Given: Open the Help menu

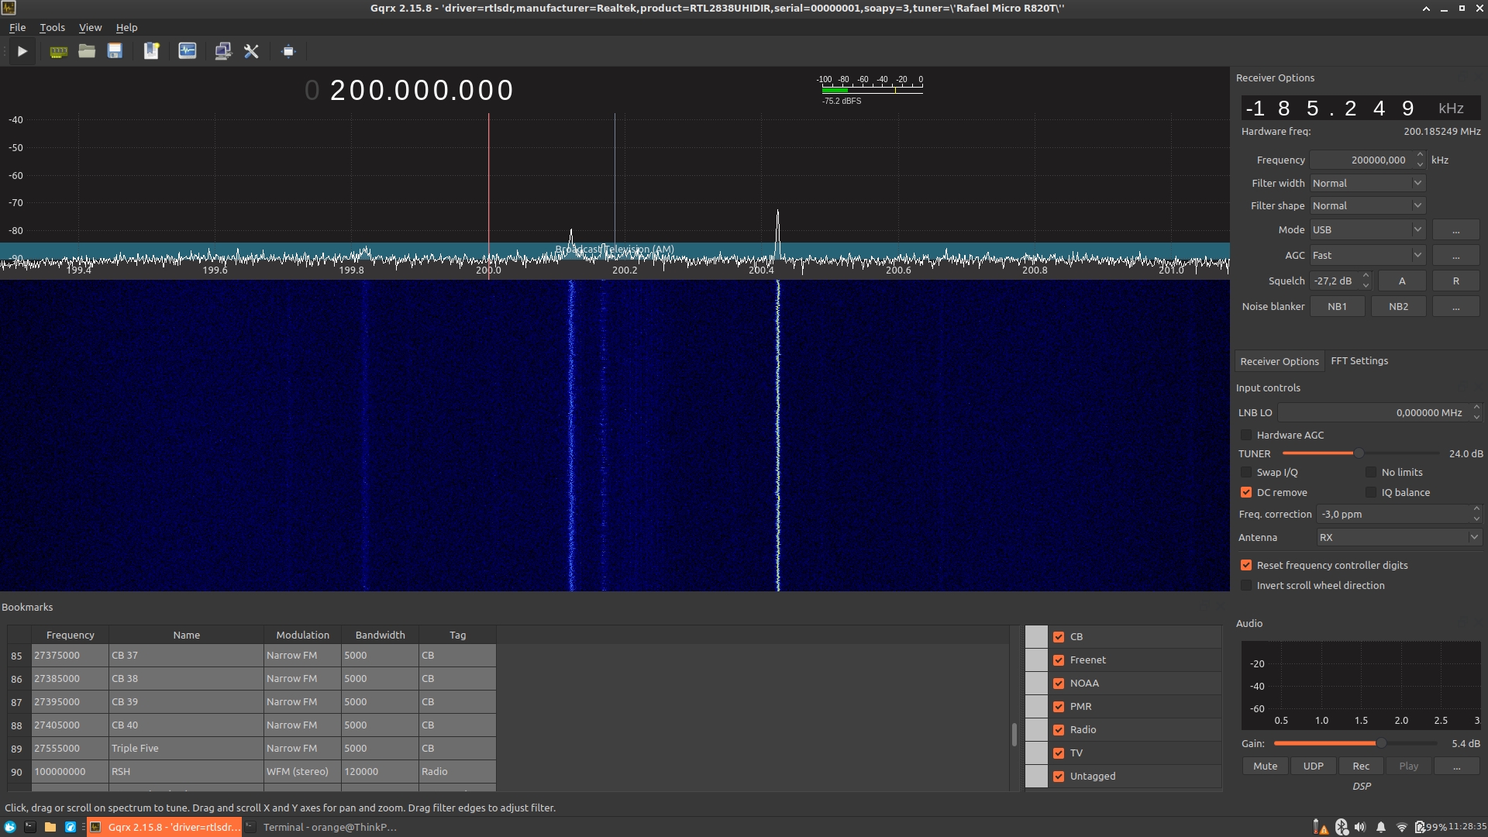Looking at the screenshot, I should pyautogui.click(x=126, y=27).
